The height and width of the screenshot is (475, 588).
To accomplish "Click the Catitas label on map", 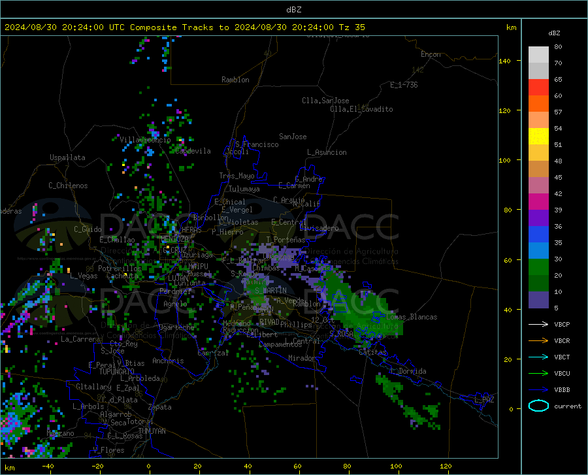I will (x=372, y=352).
